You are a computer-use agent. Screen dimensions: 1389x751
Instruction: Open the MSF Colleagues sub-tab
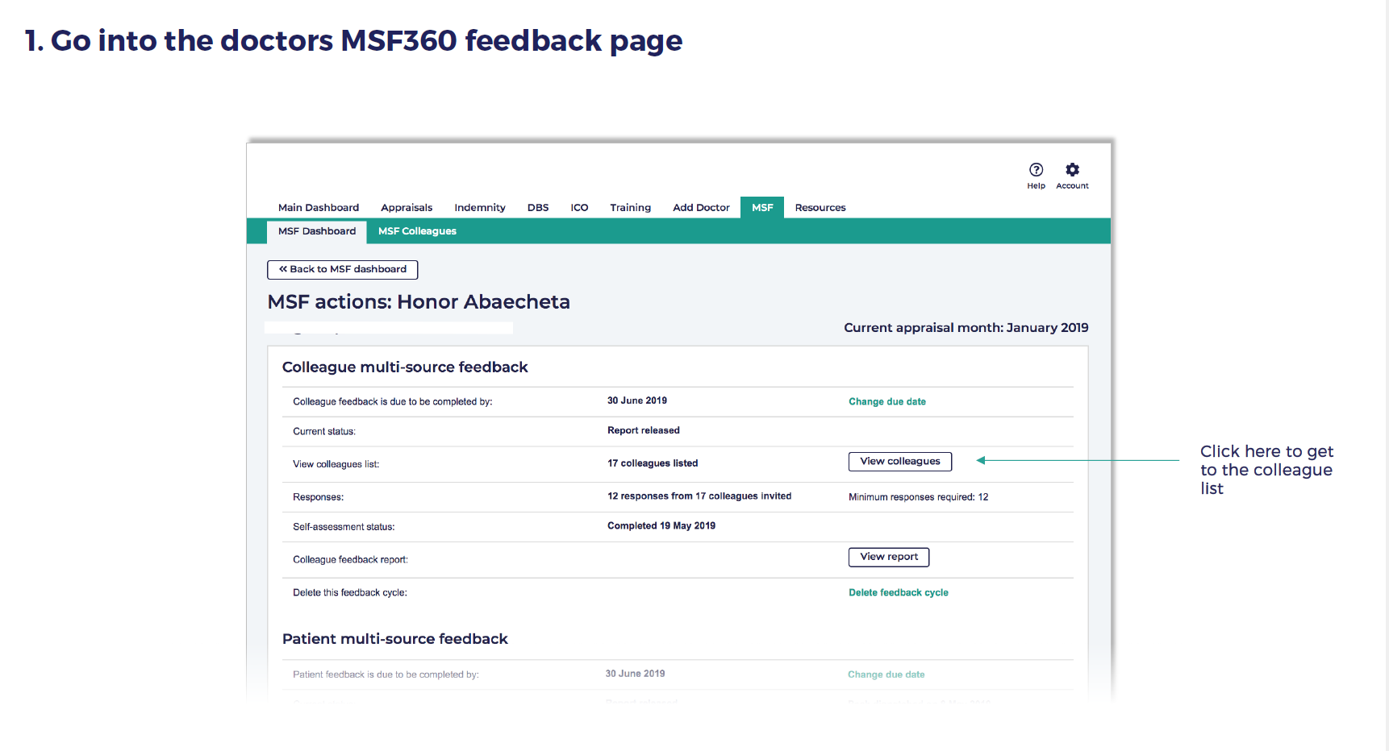[417, 231]
